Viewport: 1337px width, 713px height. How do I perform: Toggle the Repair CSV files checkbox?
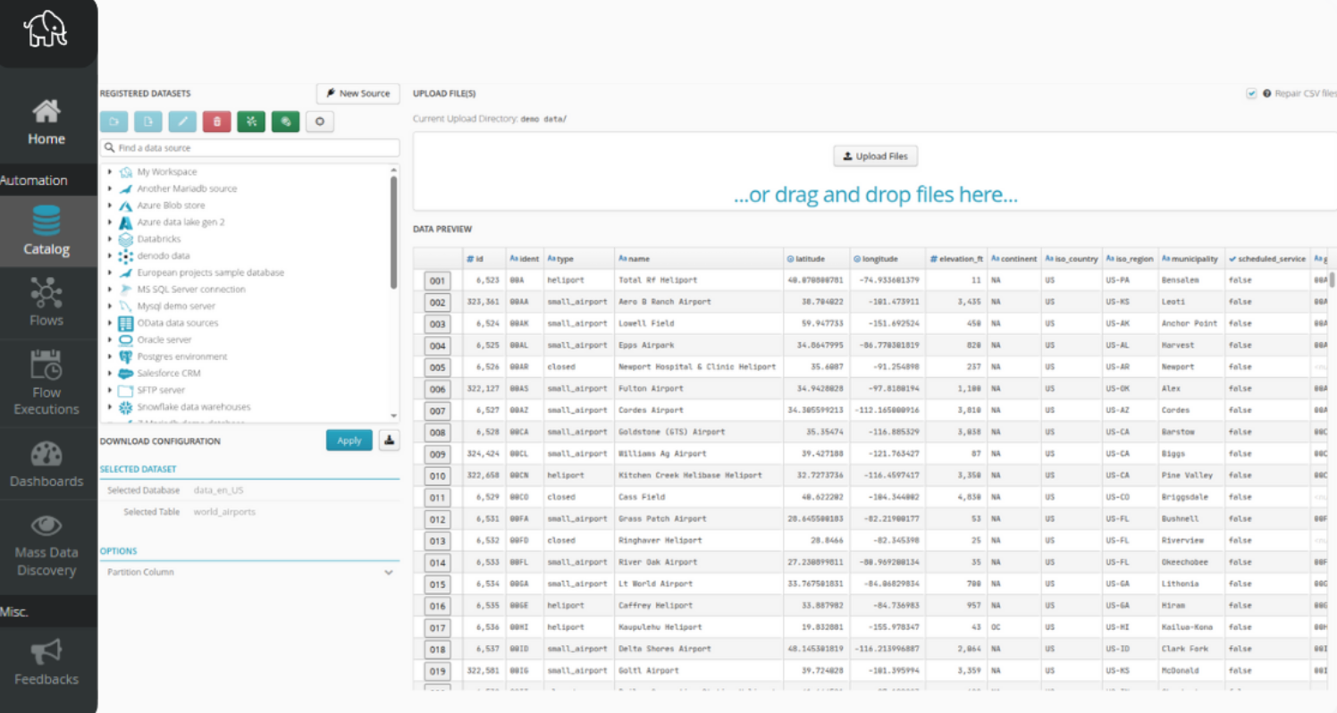[x=1251, y=94]
